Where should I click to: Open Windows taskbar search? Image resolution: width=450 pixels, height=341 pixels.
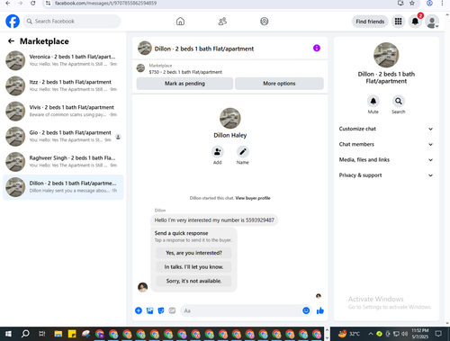point(25,334)
